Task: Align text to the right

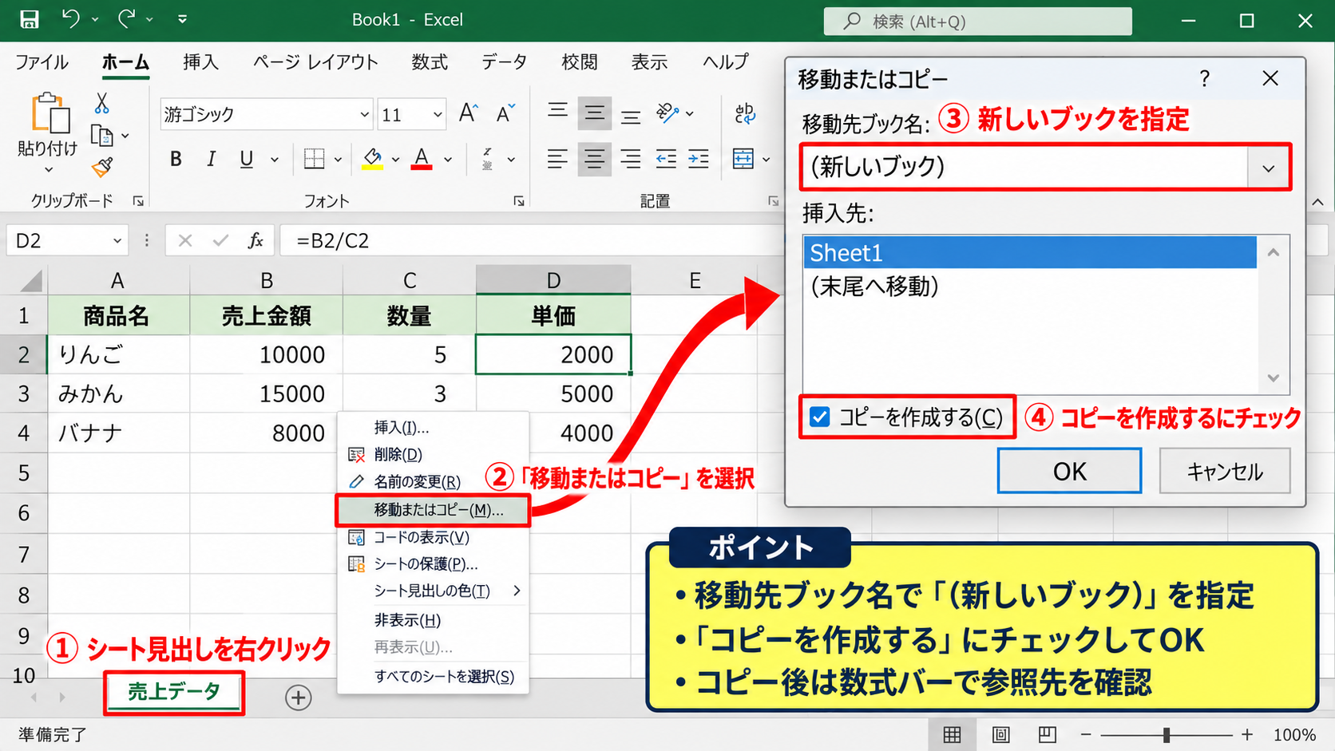Action: point(631,159)
